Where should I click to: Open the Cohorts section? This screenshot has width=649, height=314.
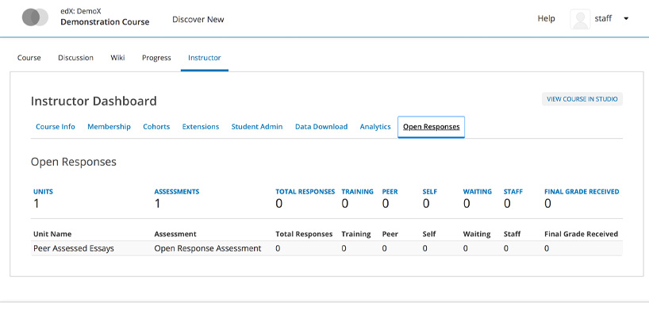point(156,127)
